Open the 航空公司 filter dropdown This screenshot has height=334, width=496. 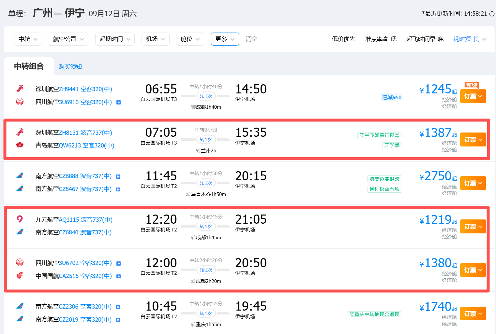click(x=68, y=39)
